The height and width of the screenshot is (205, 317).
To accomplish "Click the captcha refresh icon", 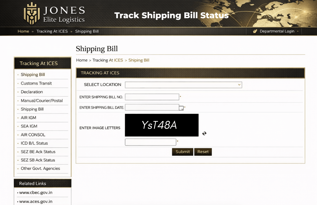I will [x=204, y=133].
